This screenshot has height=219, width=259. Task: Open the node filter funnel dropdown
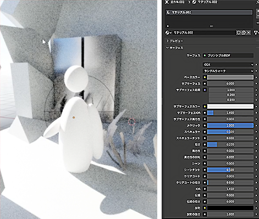256,33
